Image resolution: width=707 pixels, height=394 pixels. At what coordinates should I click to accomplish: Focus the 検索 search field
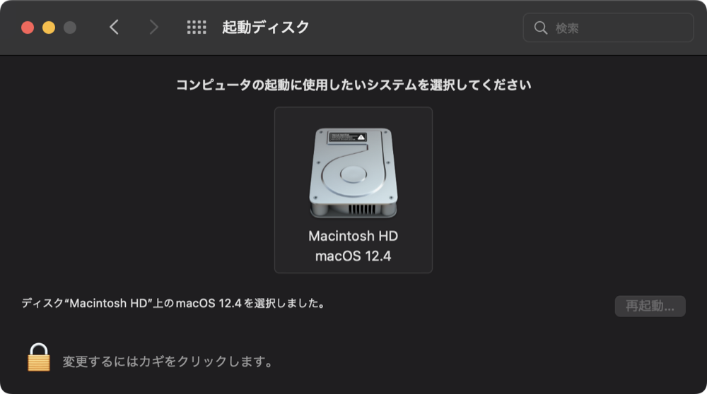tap(608, 28)
